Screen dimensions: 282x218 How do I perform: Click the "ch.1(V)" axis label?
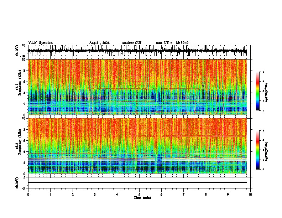17,51
